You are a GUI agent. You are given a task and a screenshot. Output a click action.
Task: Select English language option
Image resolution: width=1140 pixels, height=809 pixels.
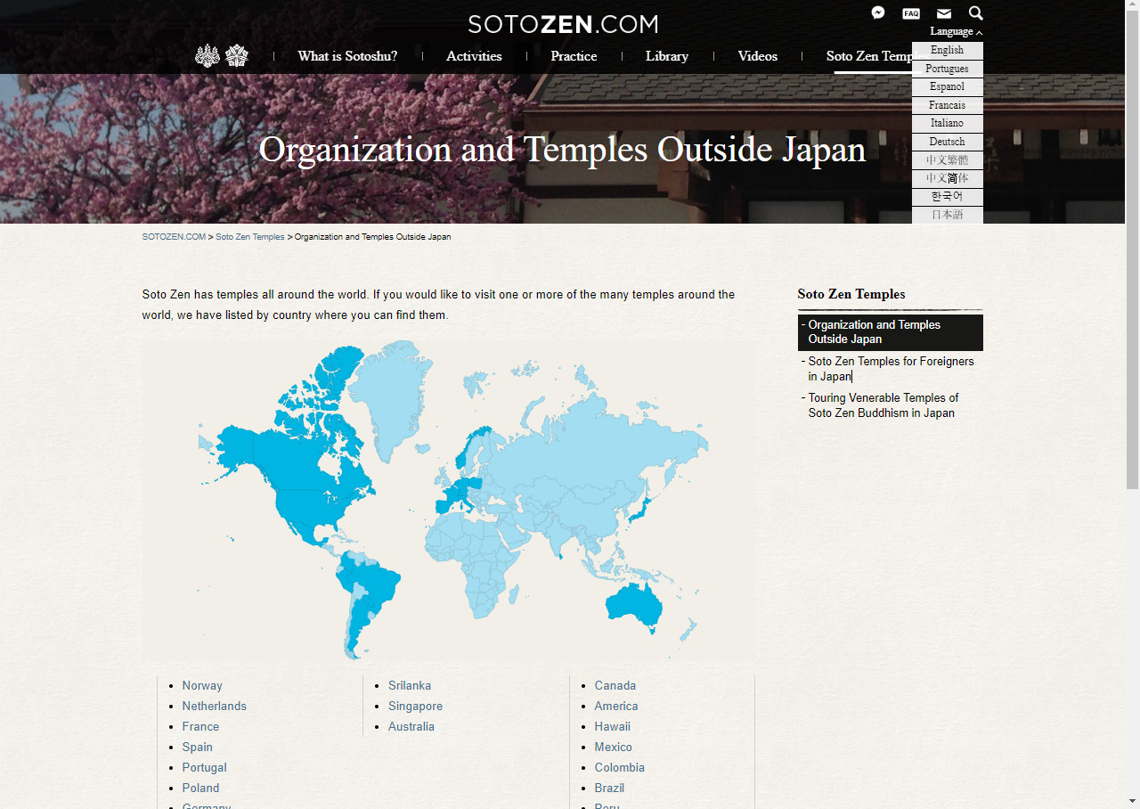(947, 50)
